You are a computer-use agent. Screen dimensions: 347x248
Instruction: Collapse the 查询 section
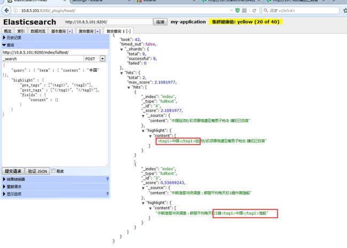pos(56,45)
